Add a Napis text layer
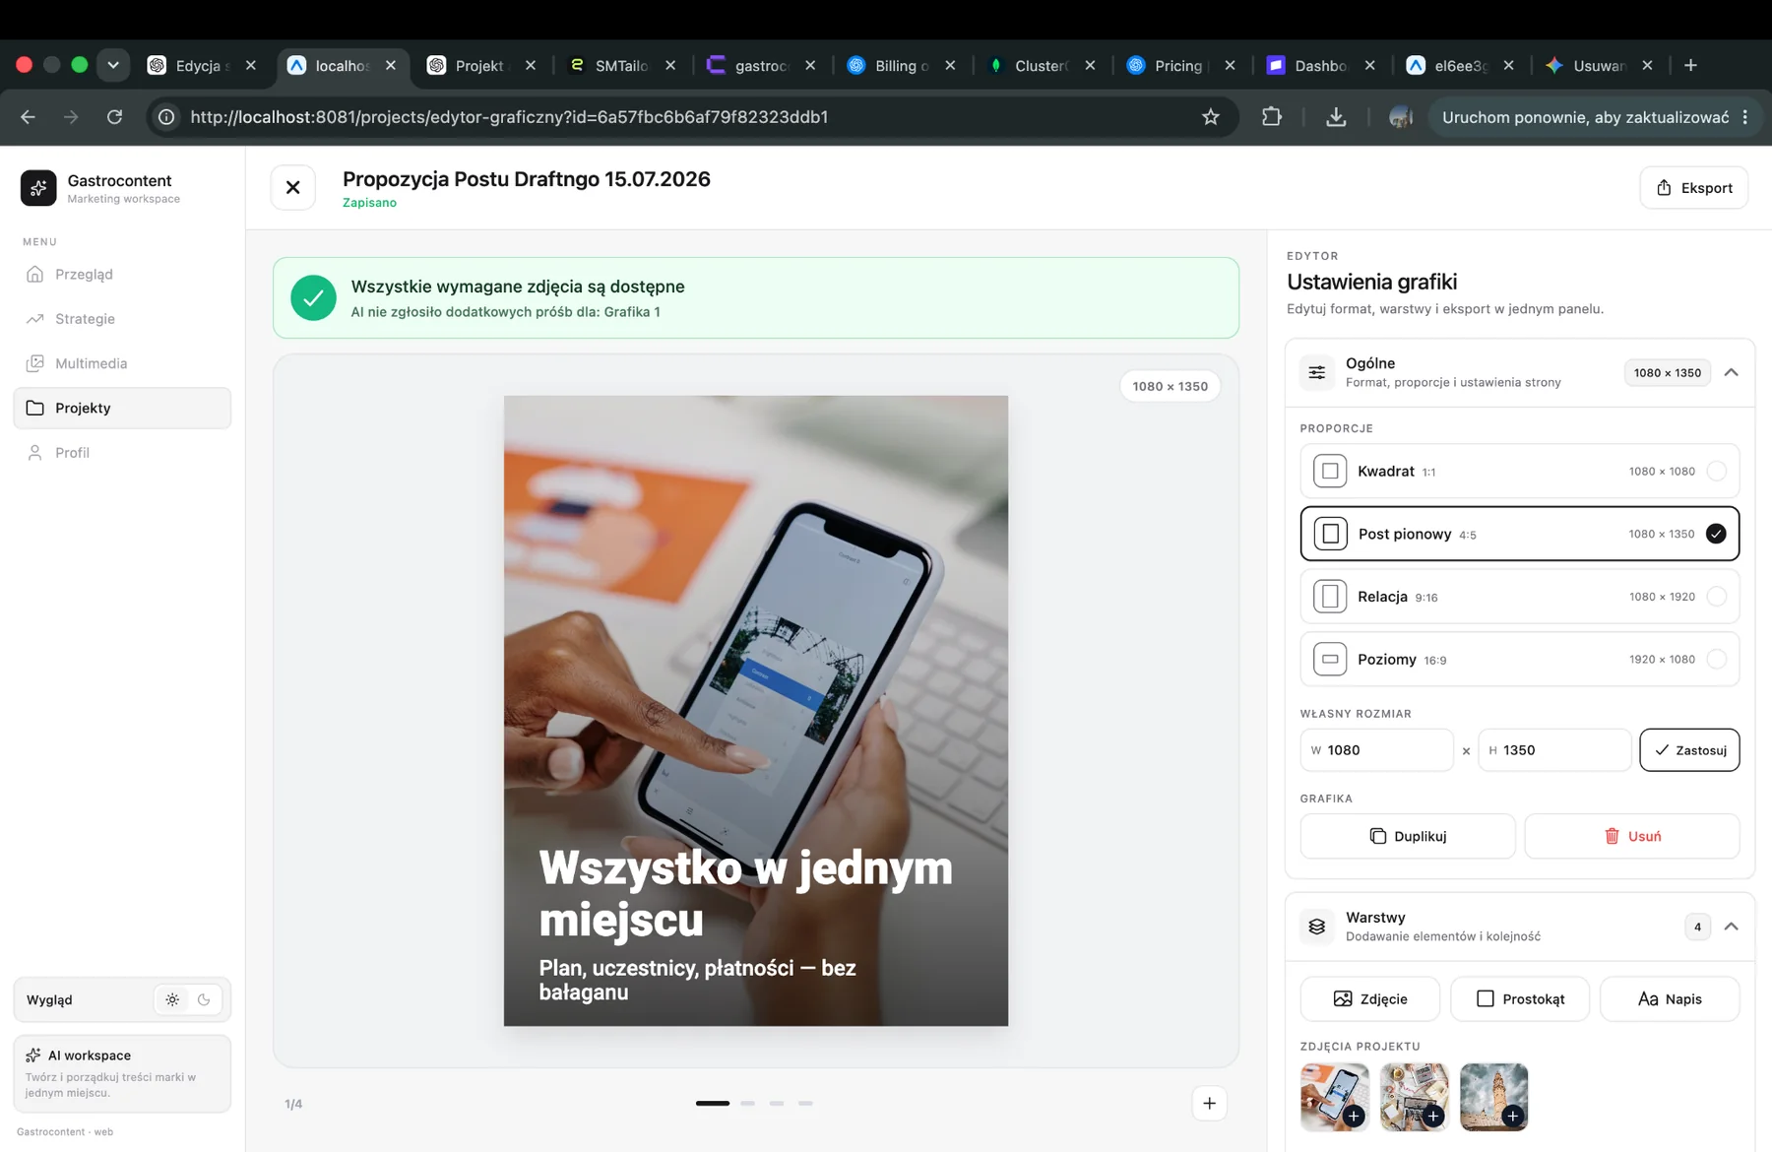The height and width of the screenshot is (1152, 1772). coord(1670,998)
